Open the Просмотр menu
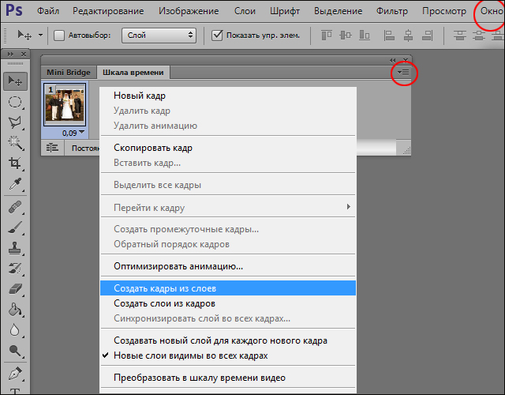Image resolution: width=505 pixels, height=395 pixels. (x=444, y=11)
